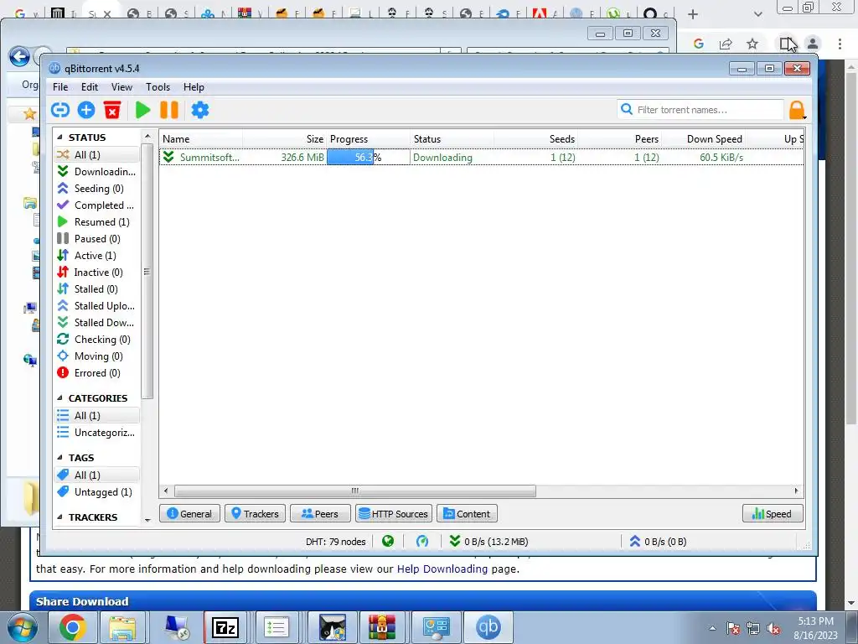The image size is (858, 644).
Task: Open the Trackers tab button
Action: point(255,514)
